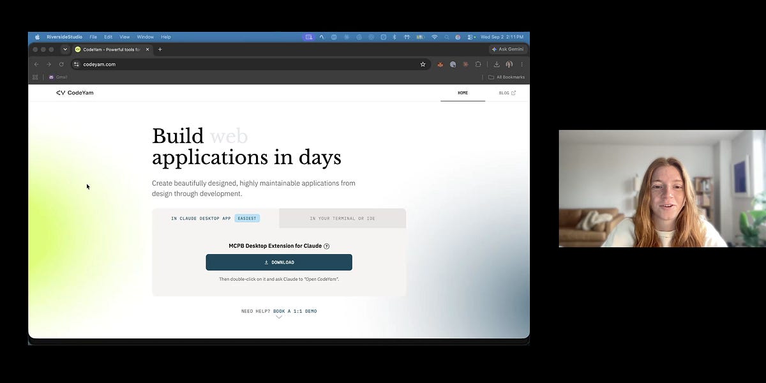
Task: Click the purple screen-sharing menu bar icon
Action: [x=309, y=37]
